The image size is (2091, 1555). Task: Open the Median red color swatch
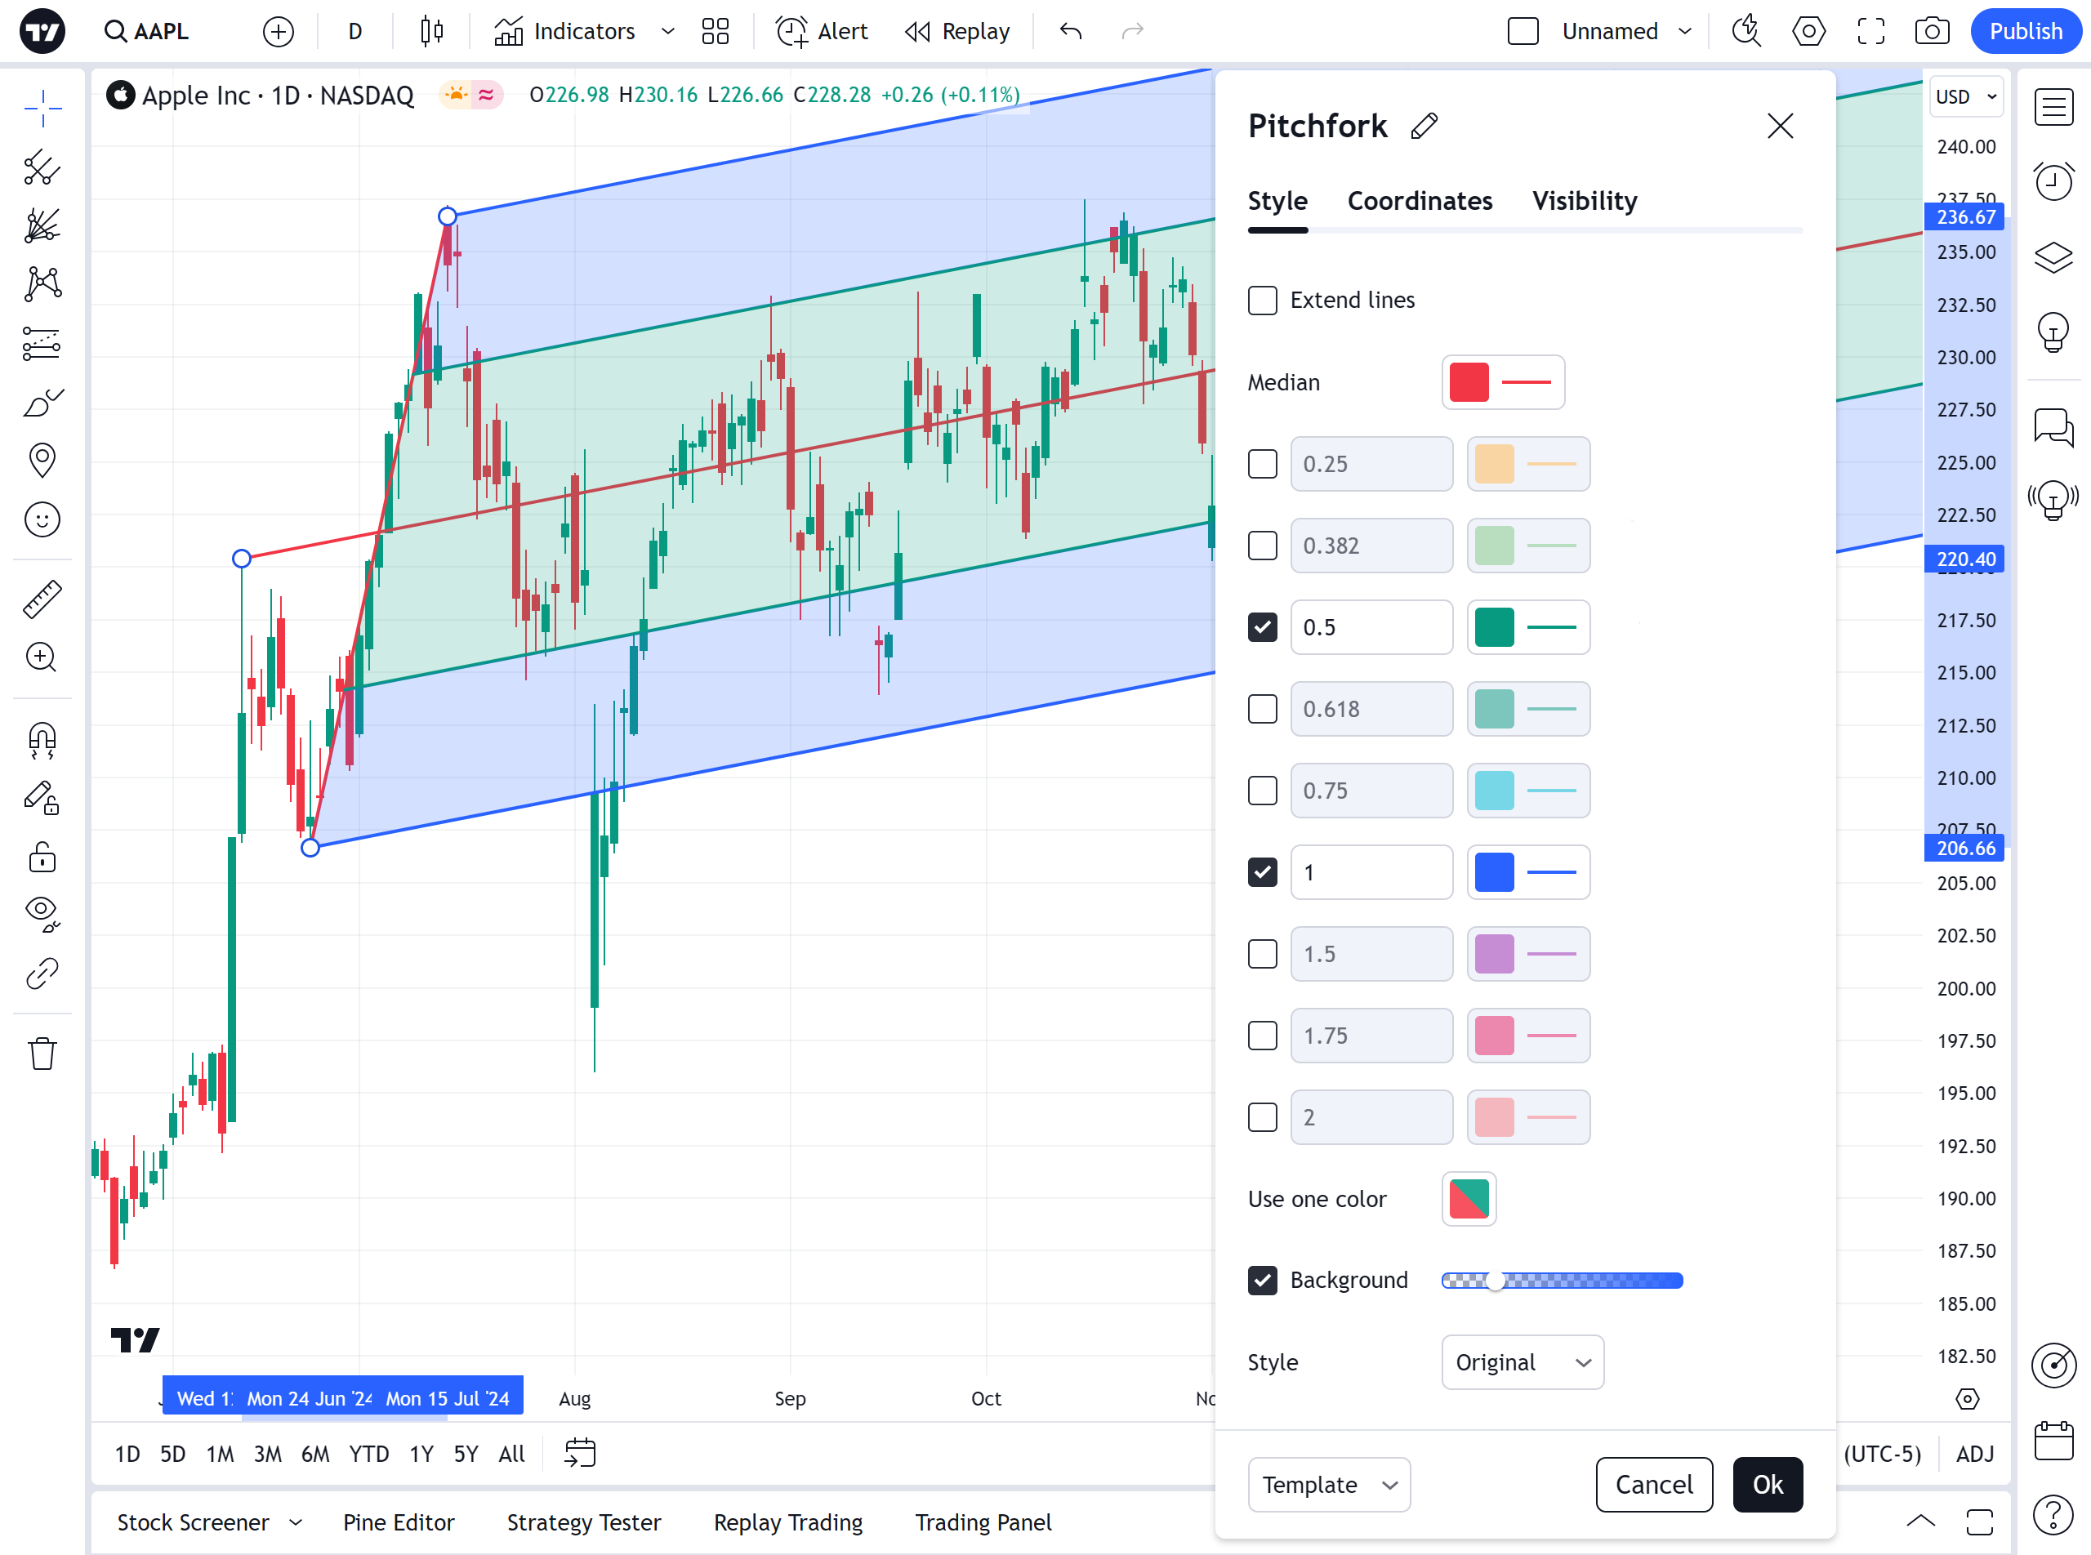1469,382
